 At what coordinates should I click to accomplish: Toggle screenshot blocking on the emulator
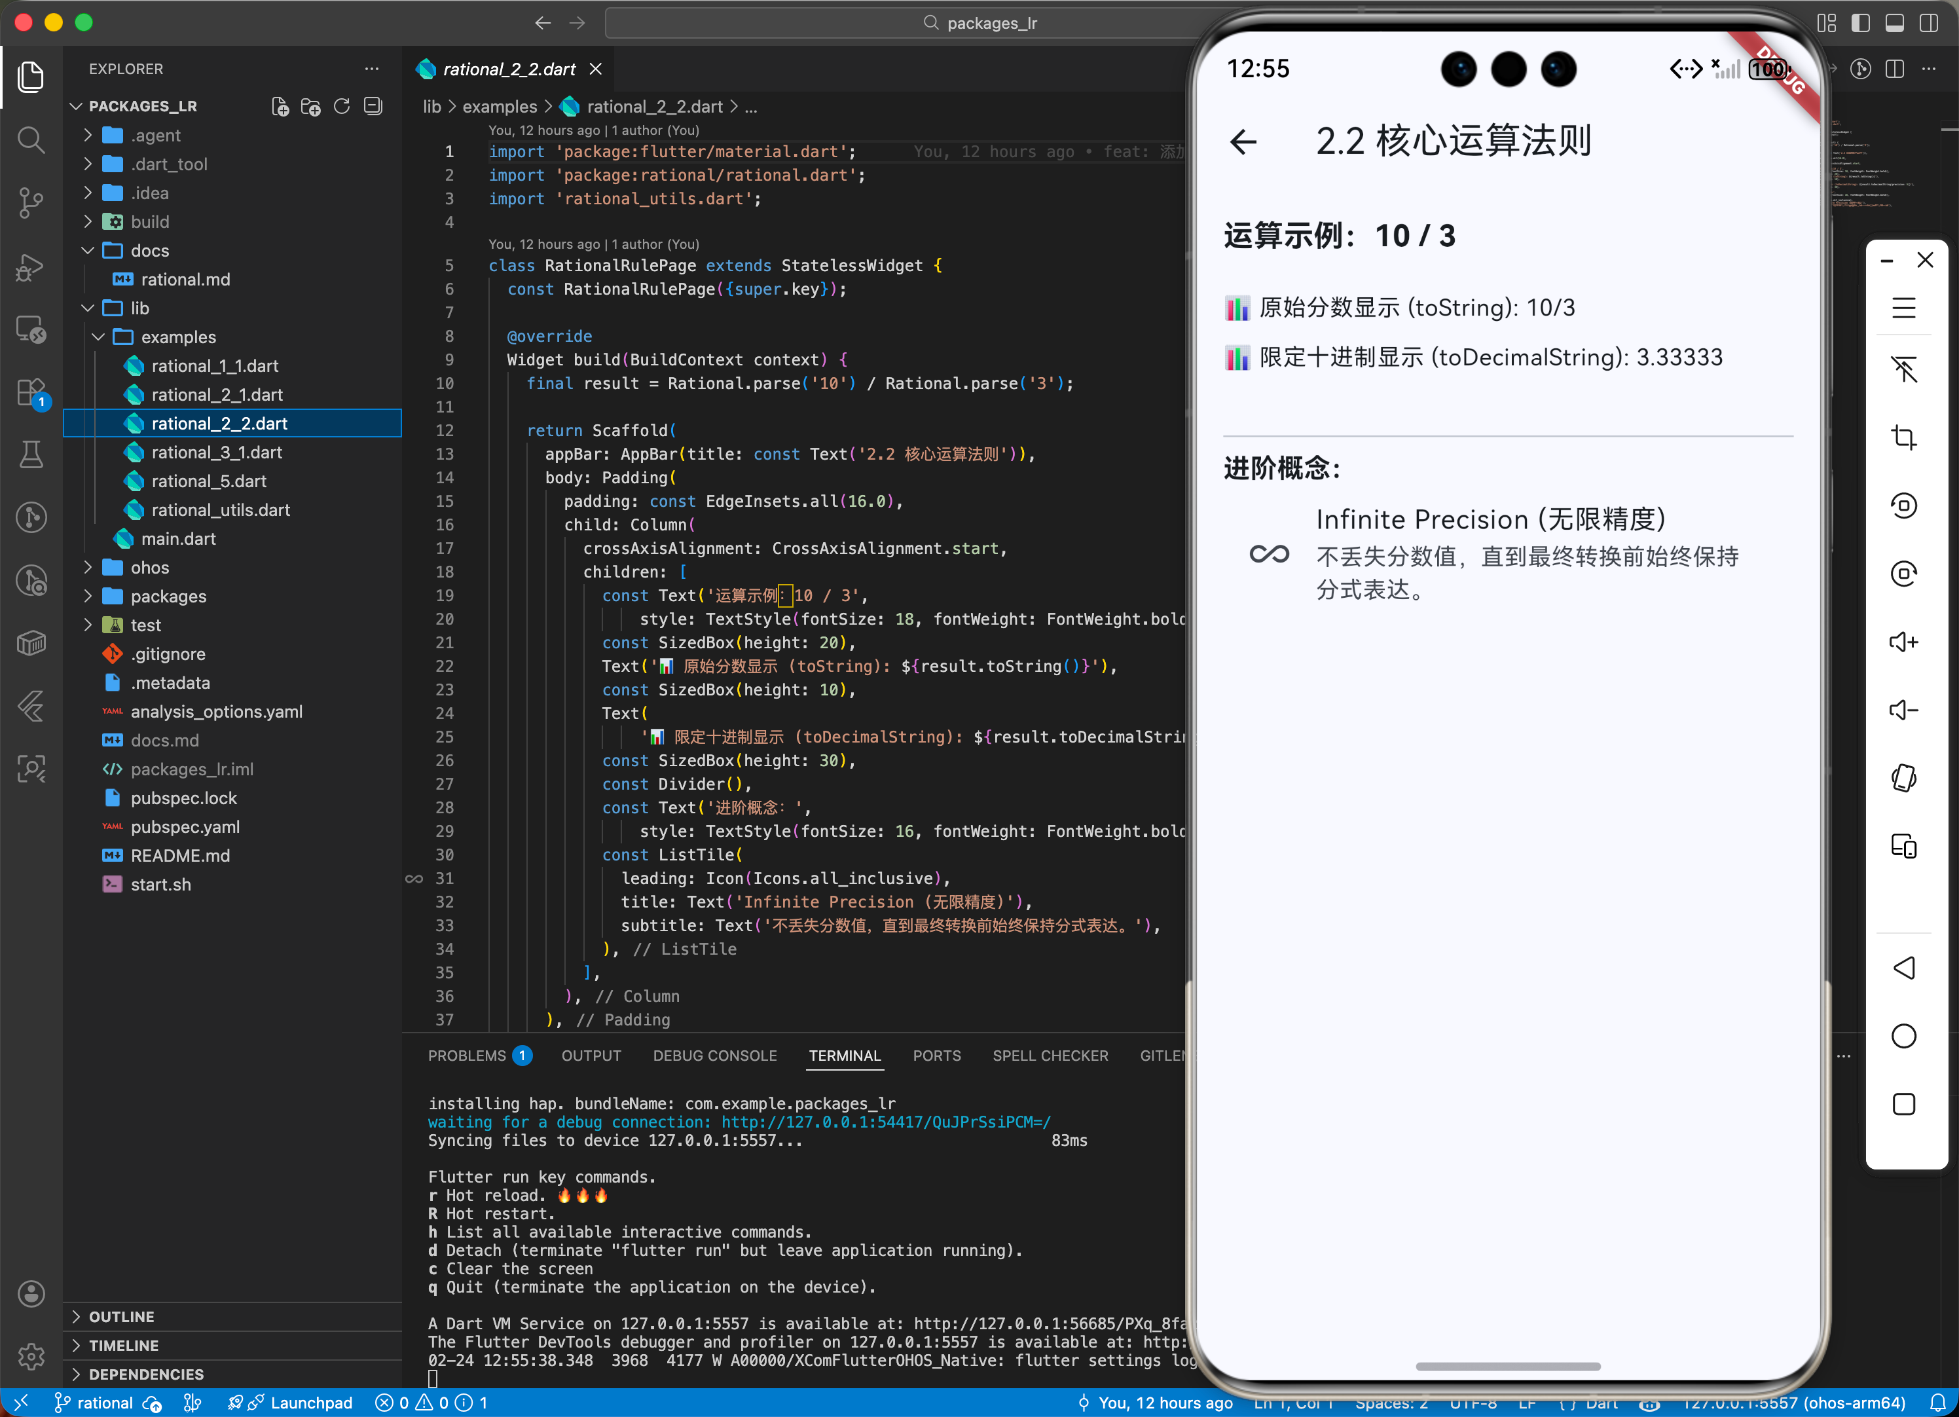click(1905, 370)
